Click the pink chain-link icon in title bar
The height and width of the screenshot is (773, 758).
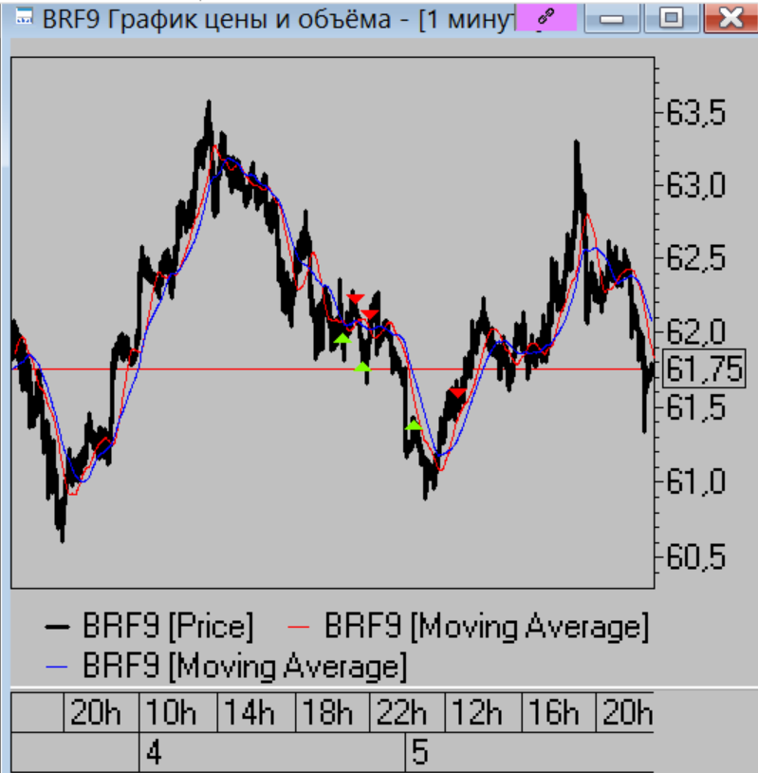tap(545, 16)
